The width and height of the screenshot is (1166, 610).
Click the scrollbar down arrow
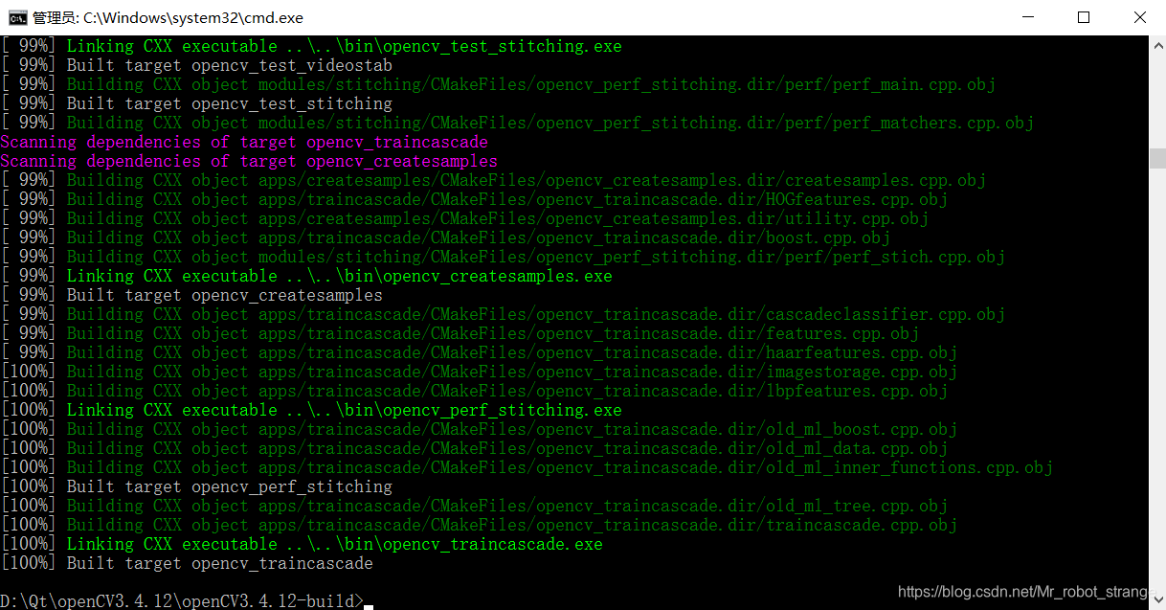[x=1157, y=601]
